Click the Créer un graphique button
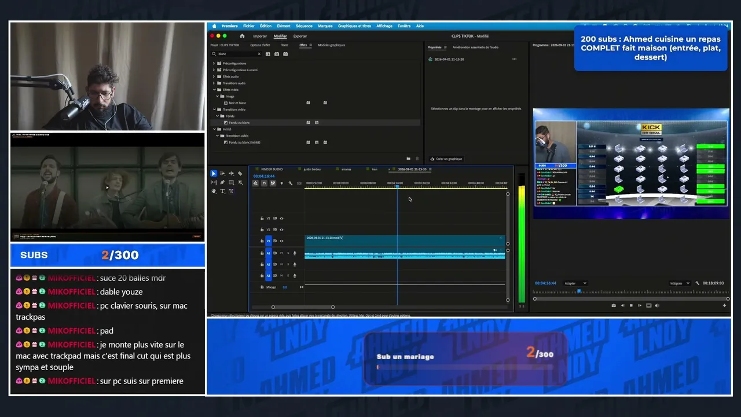 (x=446, y=159)
